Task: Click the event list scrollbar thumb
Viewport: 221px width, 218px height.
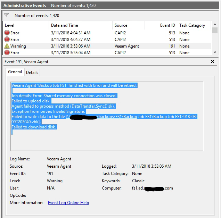Action: [x=215, y=31]
